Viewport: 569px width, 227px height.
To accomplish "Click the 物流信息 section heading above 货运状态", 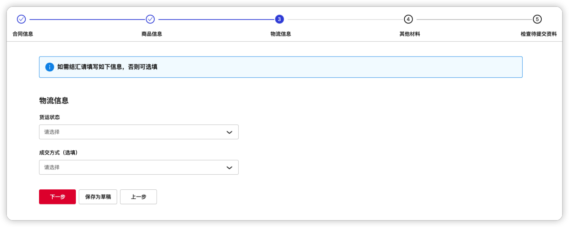I will point(54,101).
